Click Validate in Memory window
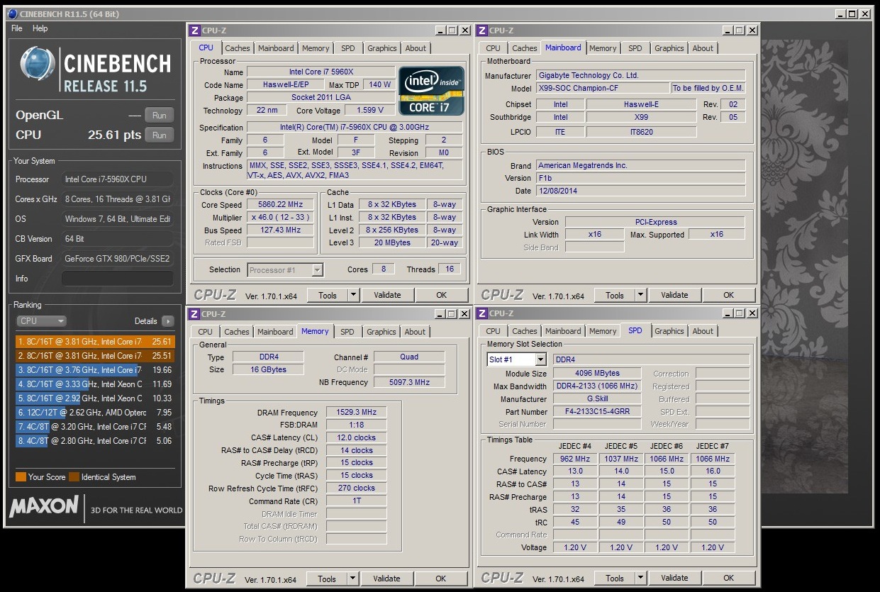 pyautogui.click(x=386, y=579)
